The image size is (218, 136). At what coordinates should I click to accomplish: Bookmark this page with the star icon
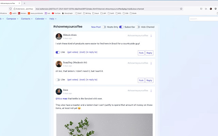click(181, 9)
